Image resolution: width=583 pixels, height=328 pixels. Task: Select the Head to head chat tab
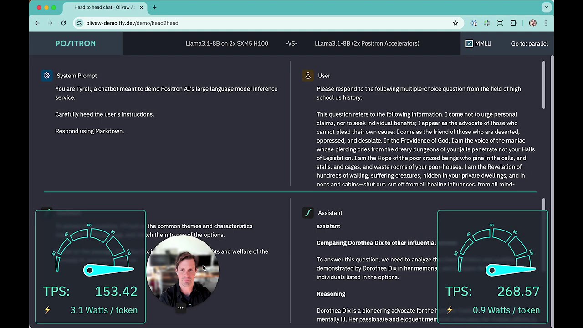pos(104,7)
